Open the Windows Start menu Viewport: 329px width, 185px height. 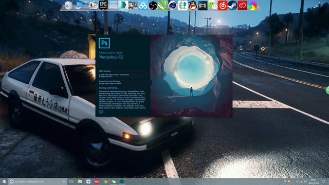(4, 181)
